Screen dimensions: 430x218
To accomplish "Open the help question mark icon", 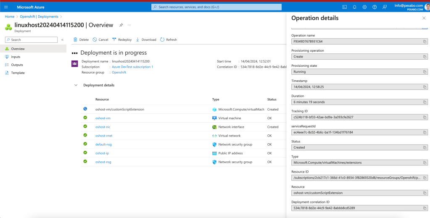I will [375, 7].
